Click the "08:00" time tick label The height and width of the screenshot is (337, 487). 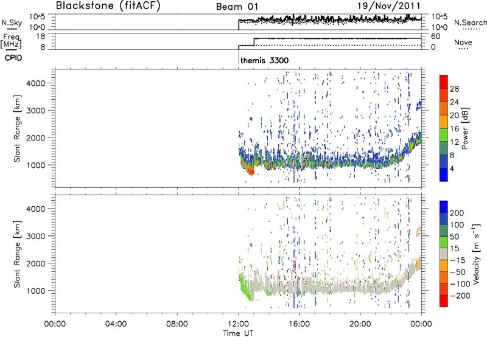177,324
